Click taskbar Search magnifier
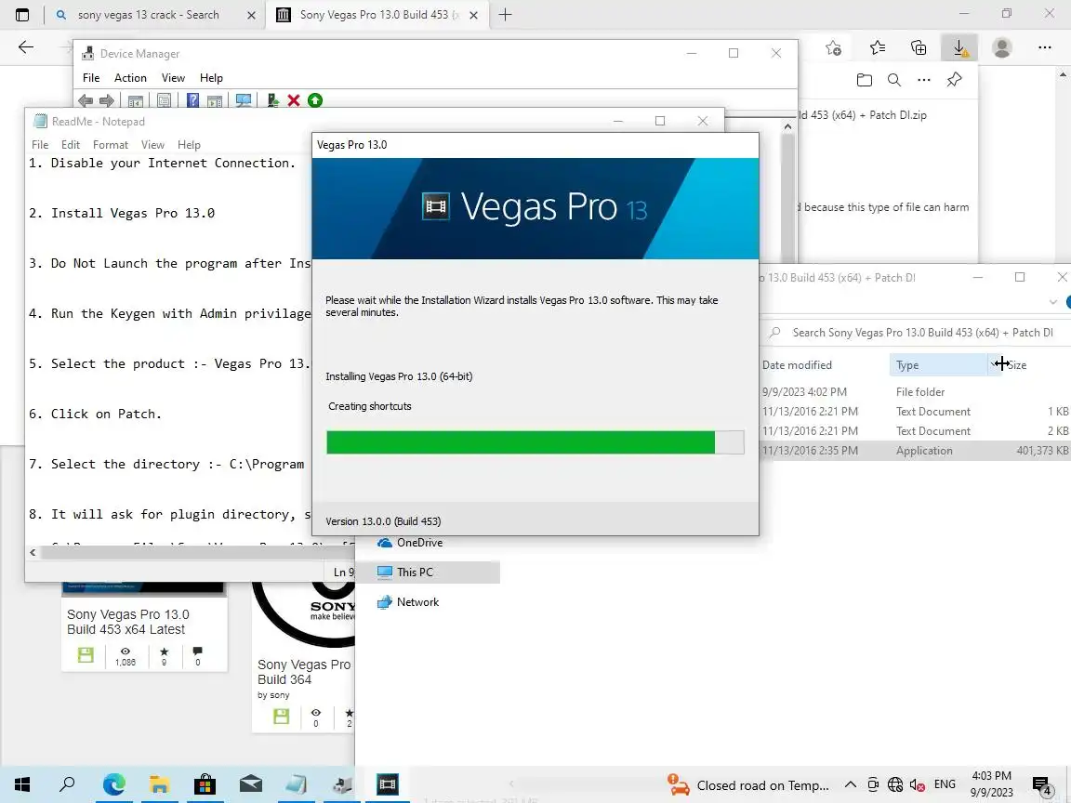Image resolution: width=1071 pixels, height=803 pixels. [67, 784]
